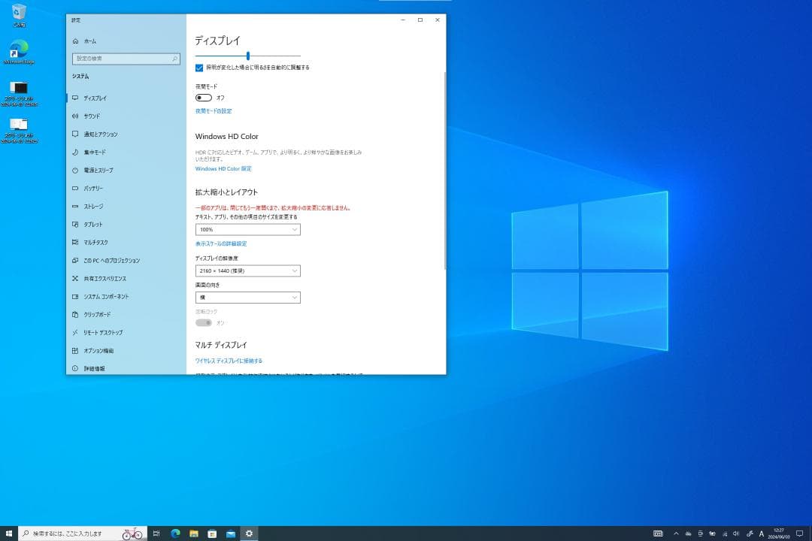Select the マルチタスク icon in sidebar
The image size is (812, 541).
coord(76,242)
